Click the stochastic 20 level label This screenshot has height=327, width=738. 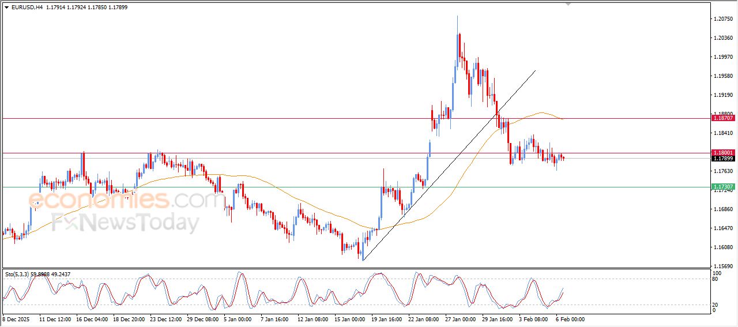tap(717, 304)
